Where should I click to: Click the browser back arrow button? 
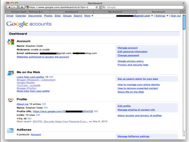[x=9, y=7]
